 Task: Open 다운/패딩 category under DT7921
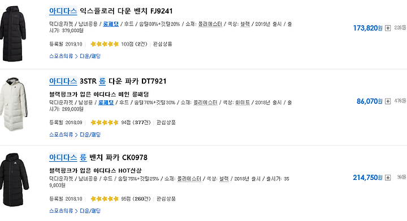coord(90,135)
